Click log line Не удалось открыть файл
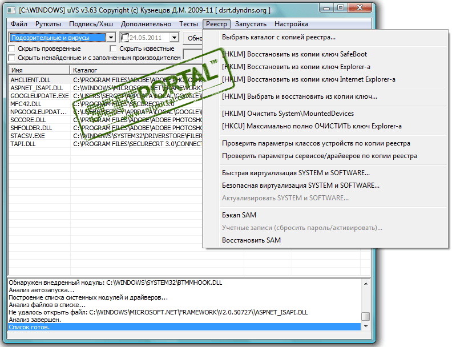Image resolution: width=452 pixels, height=347 pixels. pyautogui.click(x=184, y=312)
